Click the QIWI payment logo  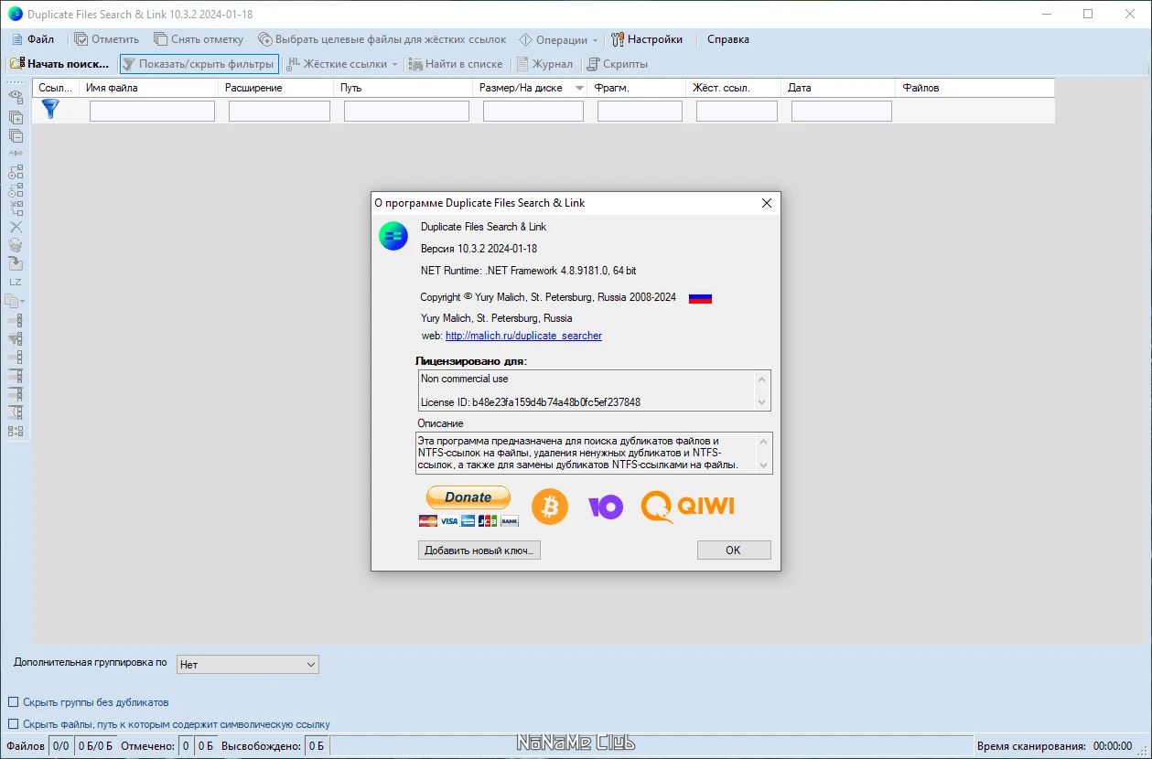click(x=687, y=507)
